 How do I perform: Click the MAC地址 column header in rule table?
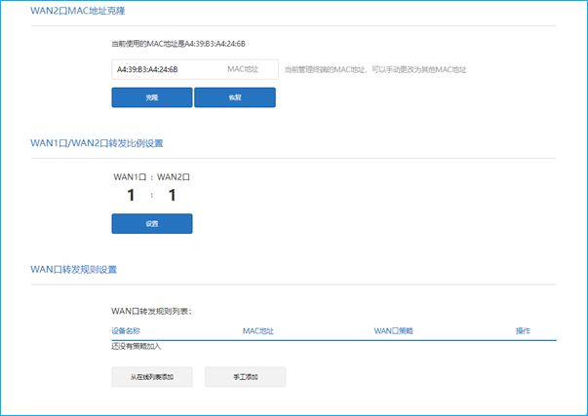click(258, 331)
